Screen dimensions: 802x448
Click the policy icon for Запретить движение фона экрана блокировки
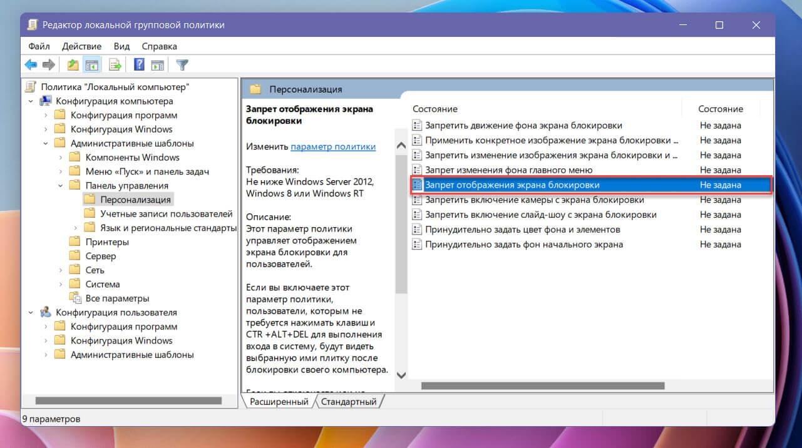click(417, 125)
